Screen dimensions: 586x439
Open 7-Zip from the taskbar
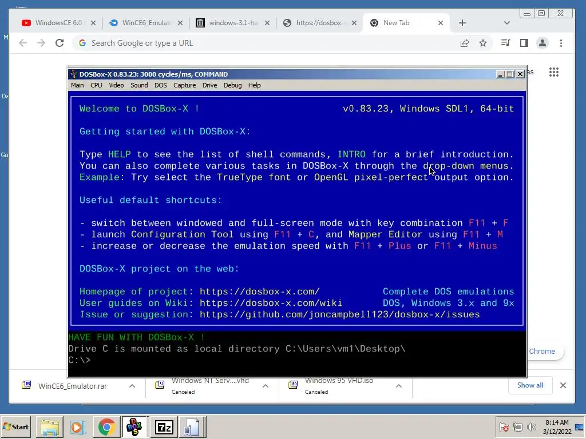(x=164, y=426)
